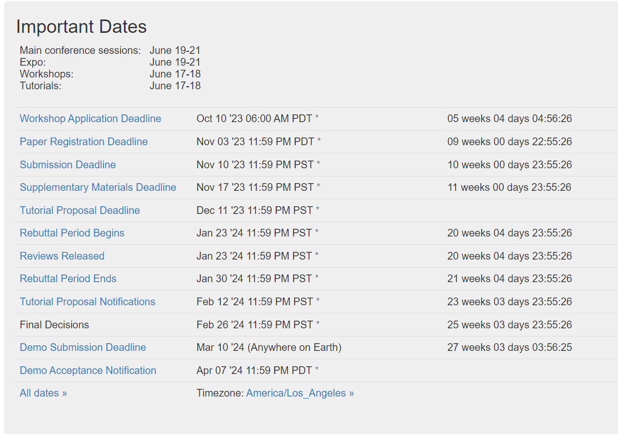618x434 pixels.
Task: Open the Reviews Released link
Action: pos(62,256)
